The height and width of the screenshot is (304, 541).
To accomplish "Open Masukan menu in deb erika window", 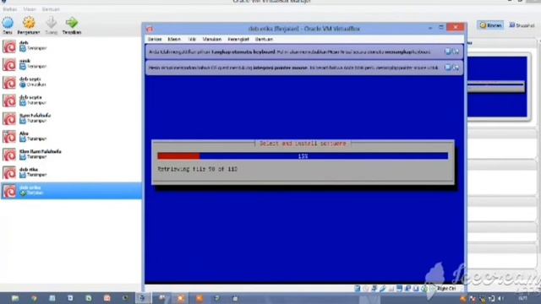I will tap(212, 40).
